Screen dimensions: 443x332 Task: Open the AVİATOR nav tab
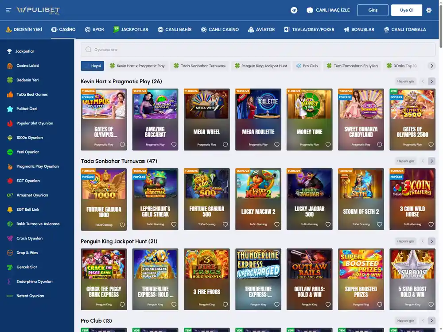(x=261, y=29)
